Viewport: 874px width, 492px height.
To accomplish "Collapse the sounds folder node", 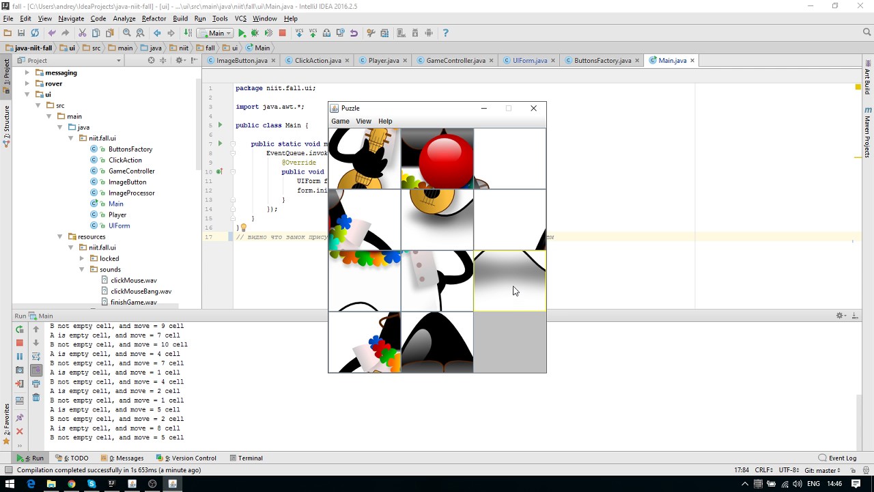I will coord(81,269).
